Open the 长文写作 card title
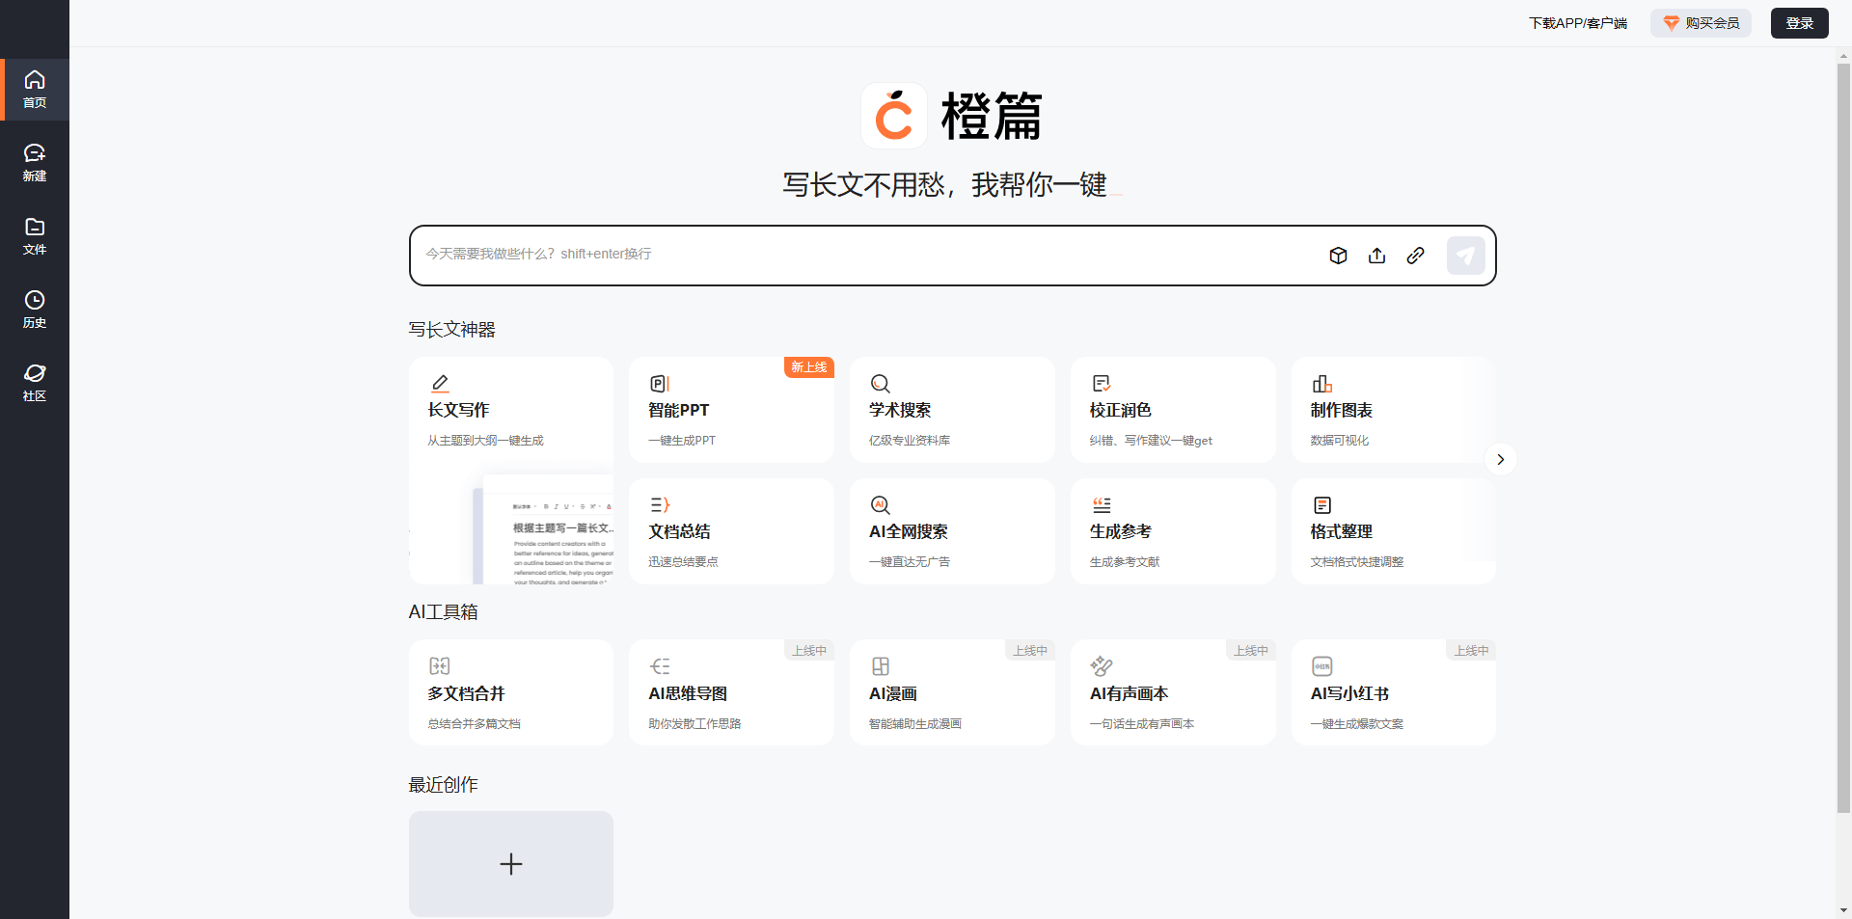Image resolution: width=1852 pixels, height=919 pixels. click(x=458, y=411)
